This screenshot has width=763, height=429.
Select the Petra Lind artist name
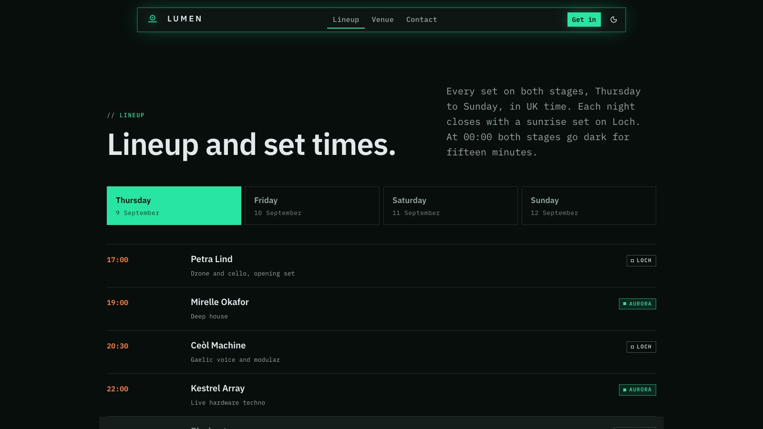coord(212,259)
